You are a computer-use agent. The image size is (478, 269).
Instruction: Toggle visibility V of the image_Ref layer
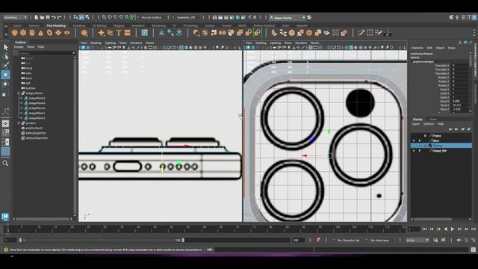click(414, 151)
